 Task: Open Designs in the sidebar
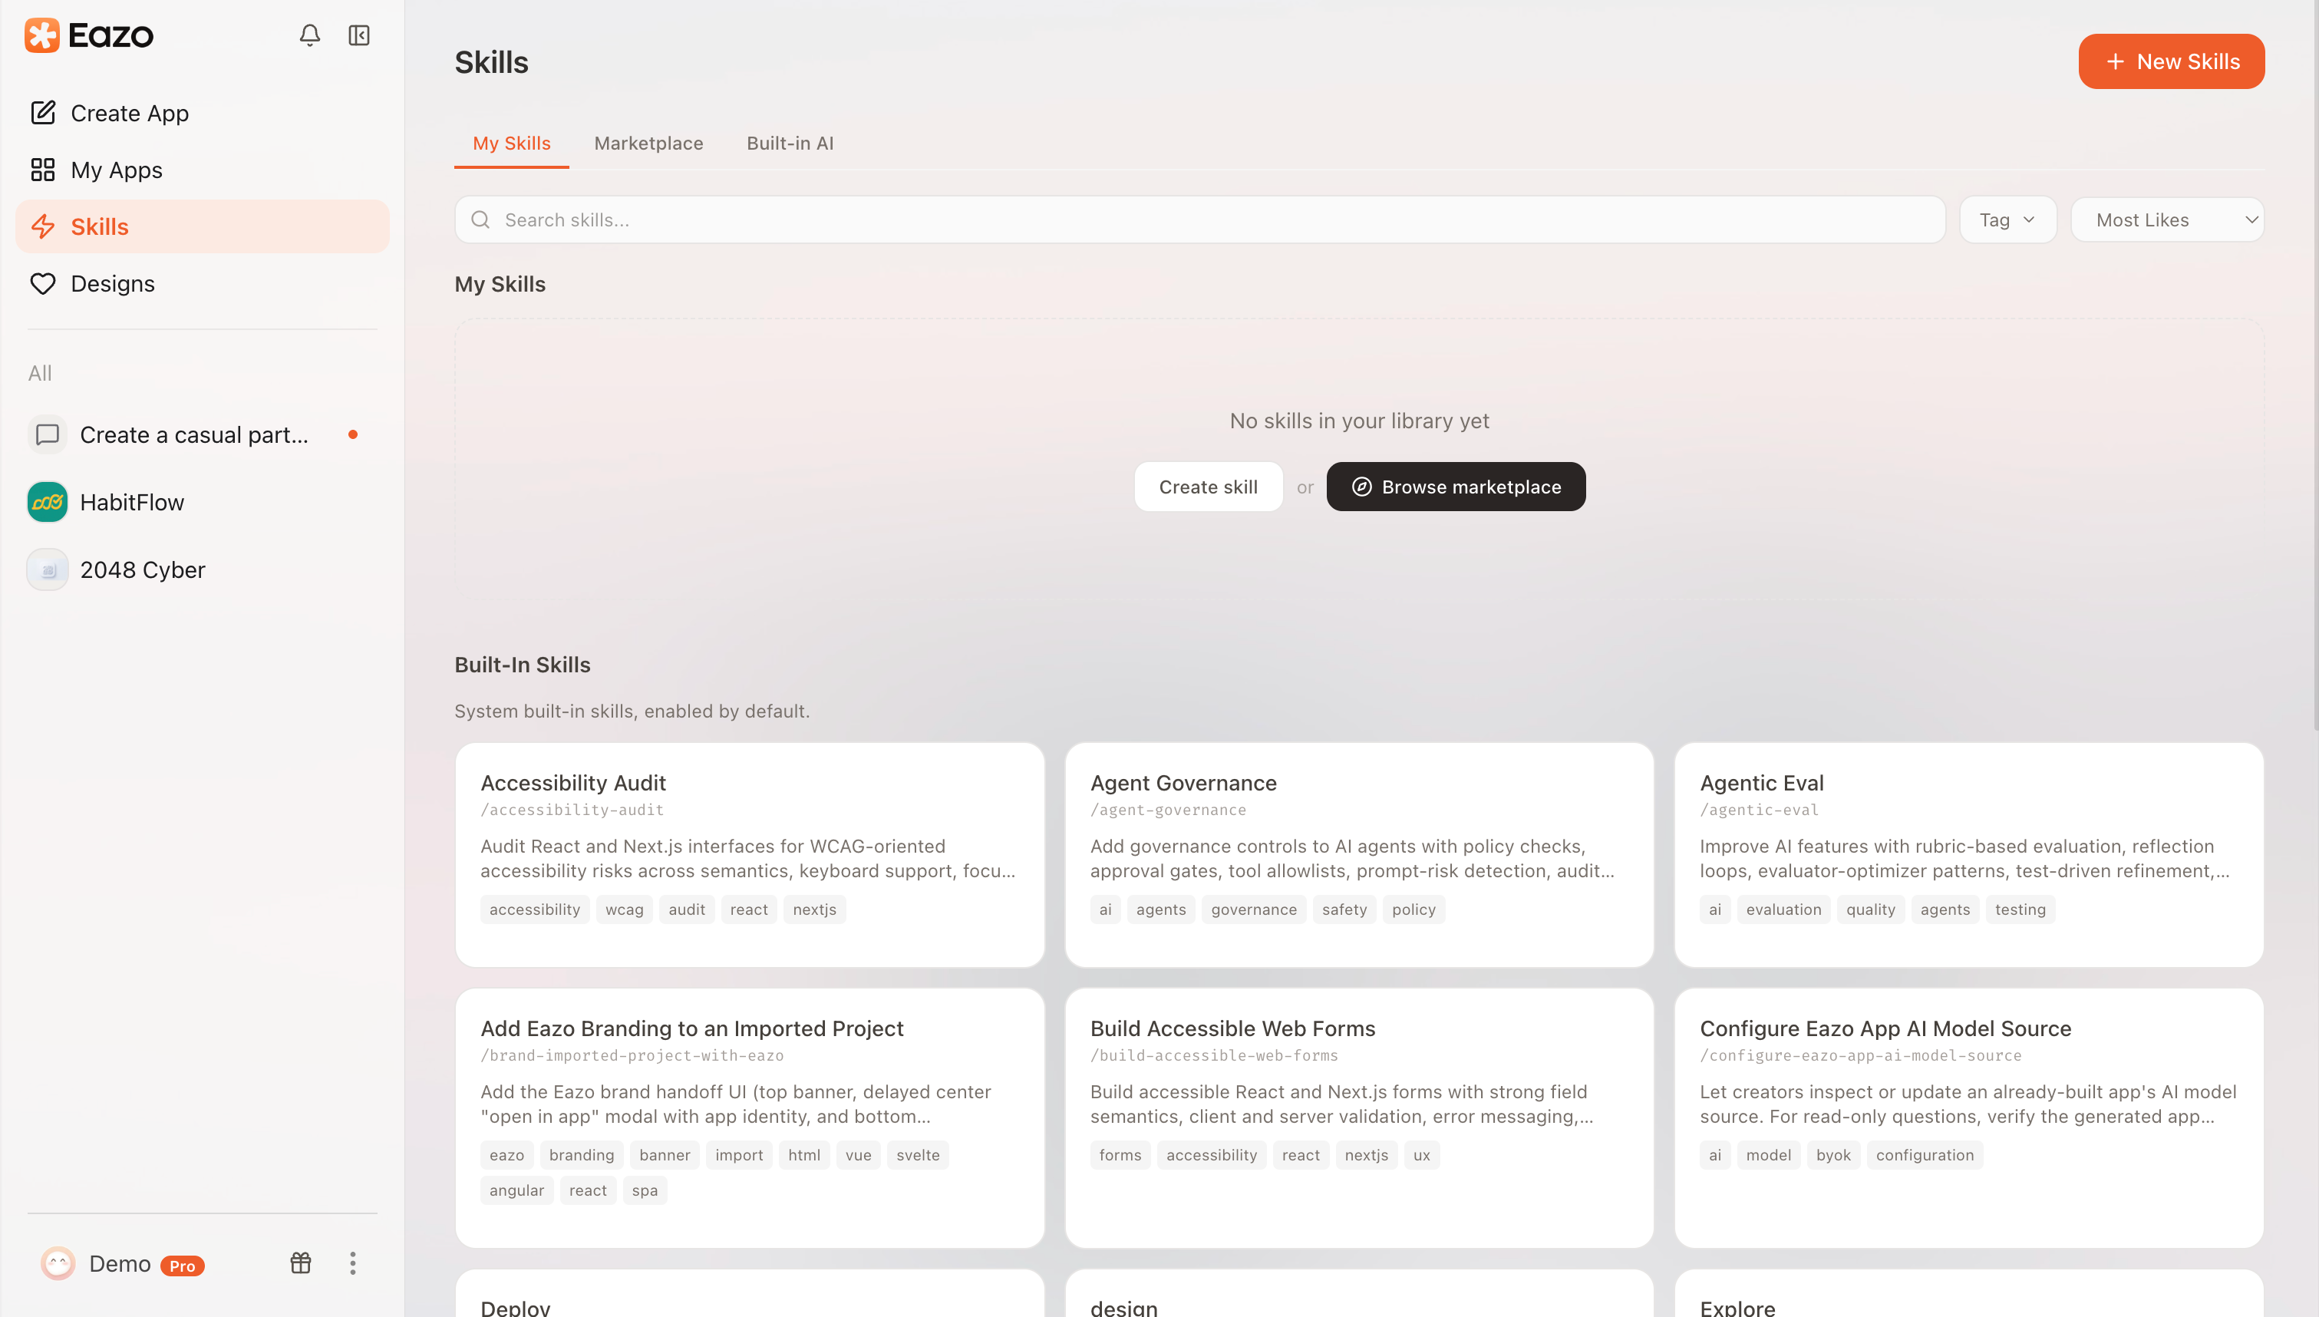(203, 283)
